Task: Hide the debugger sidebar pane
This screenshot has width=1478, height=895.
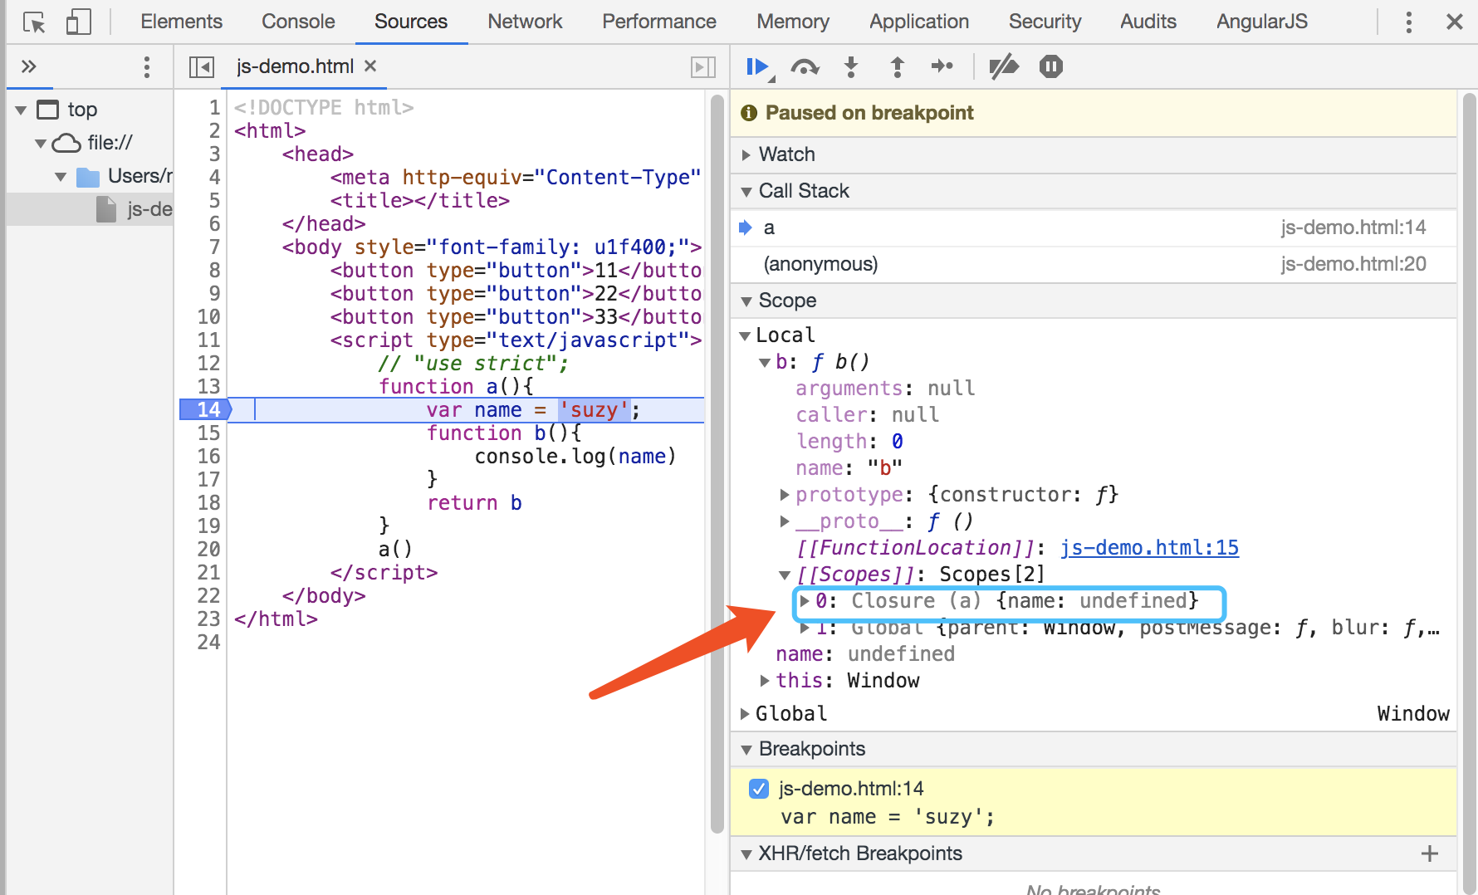Action: [x=703, y=66]
